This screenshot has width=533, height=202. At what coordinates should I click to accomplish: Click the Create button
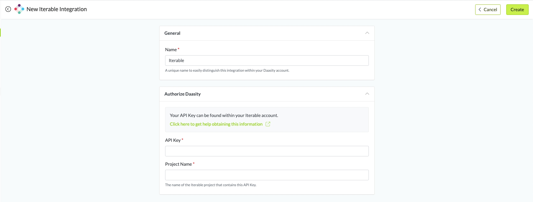517,10
